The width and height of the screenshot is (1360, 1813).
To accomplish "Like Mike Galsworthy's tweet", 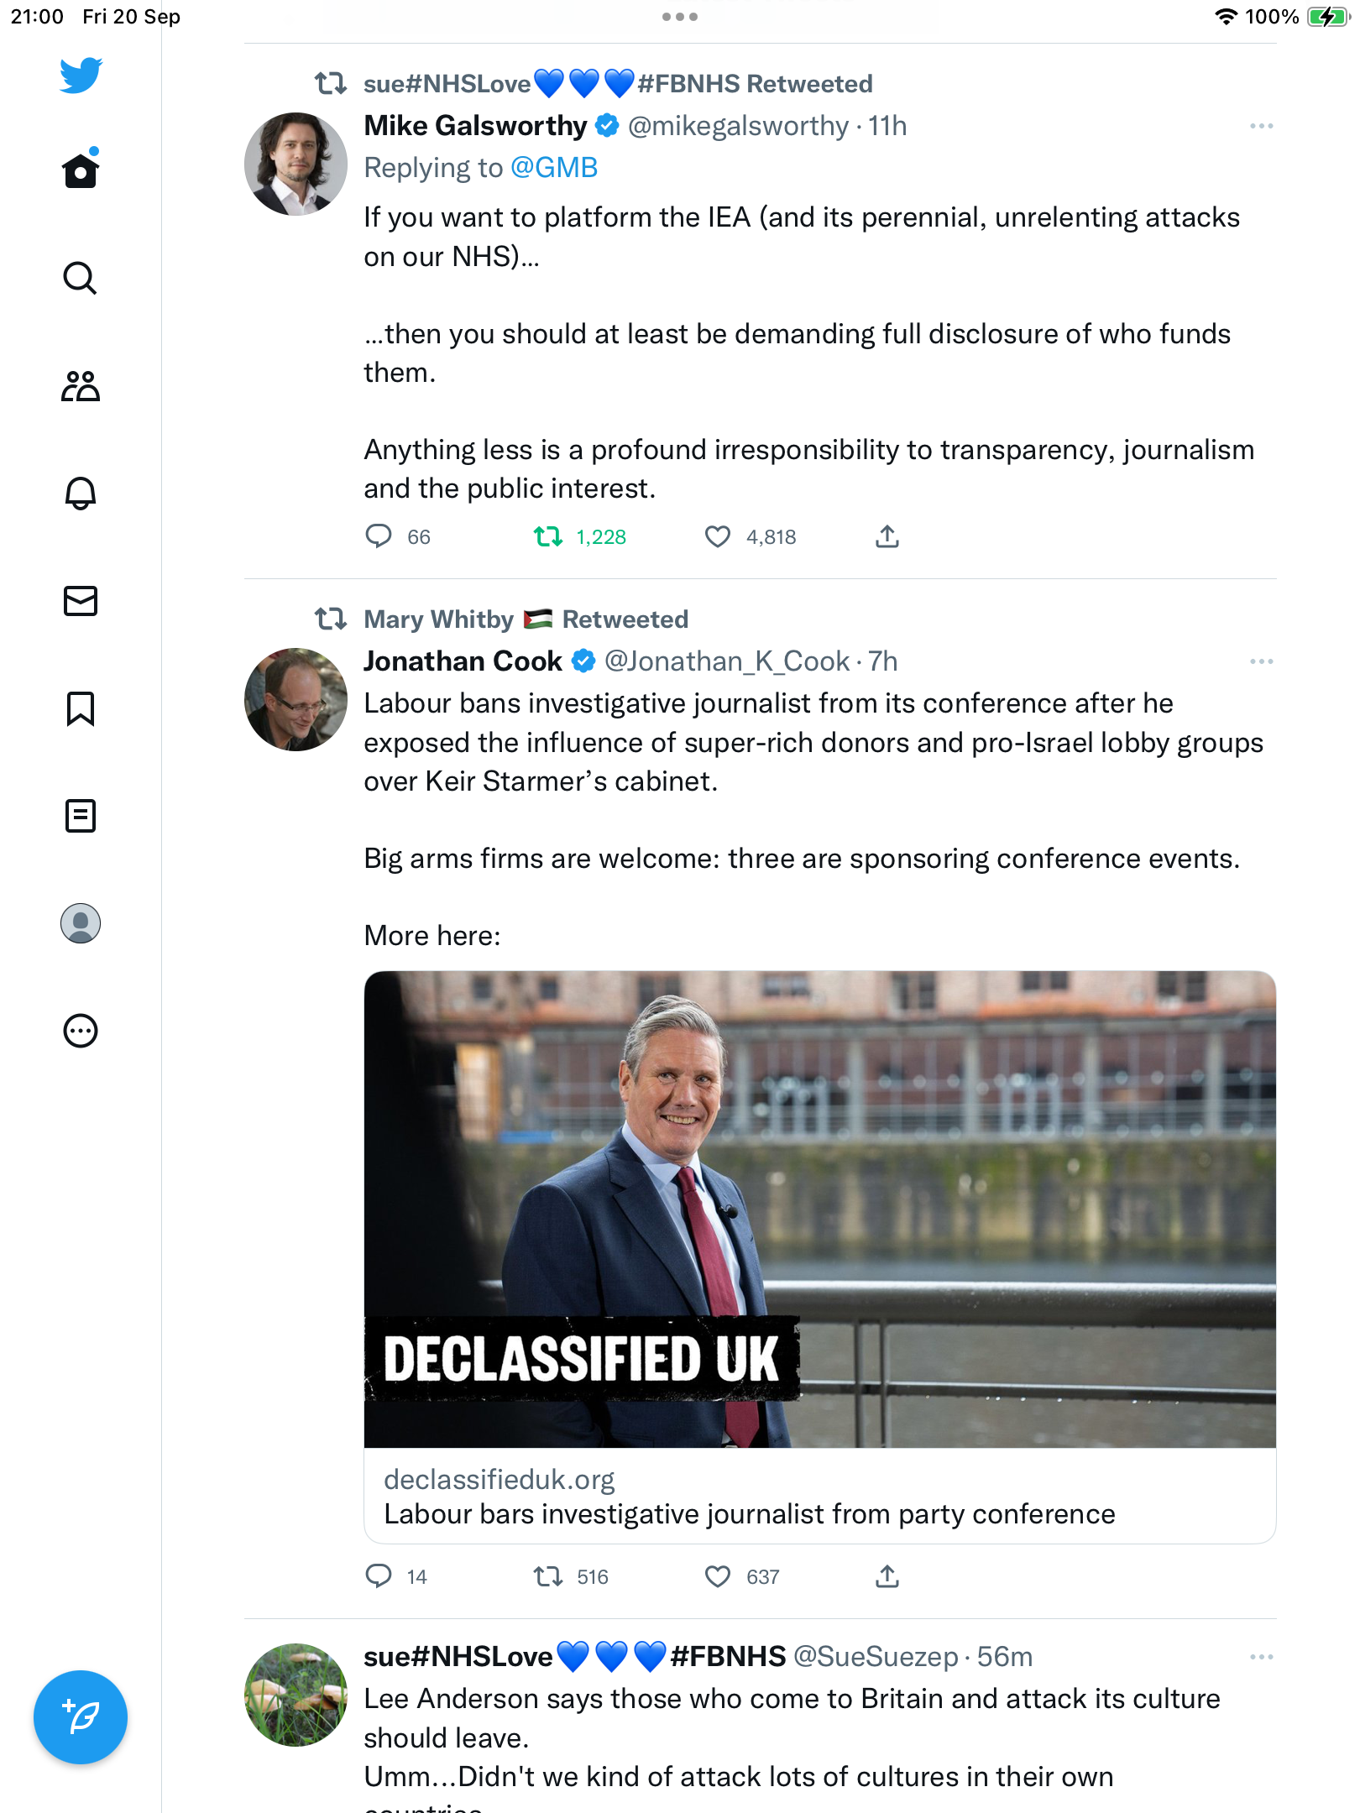I will point(718,536).
